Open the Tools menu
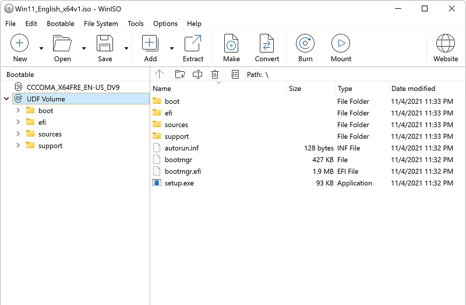The image size is (466, 305). pos(136,23)
